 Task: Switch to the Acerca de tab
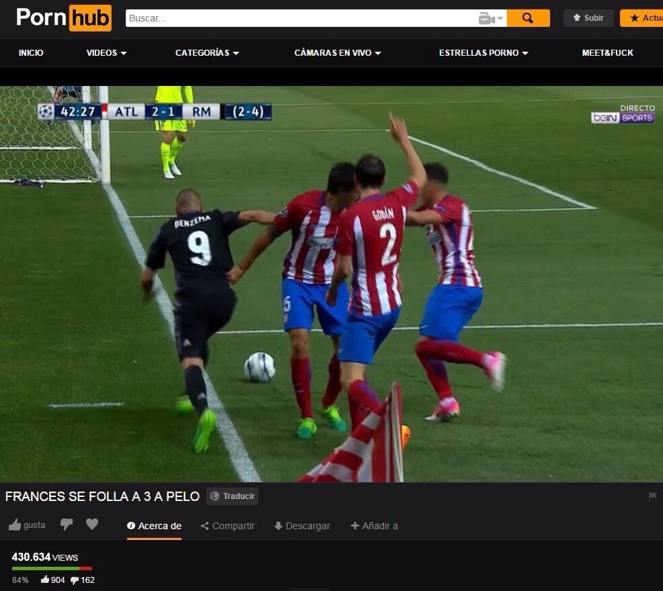pyautogui.click(x=154, y=526)
